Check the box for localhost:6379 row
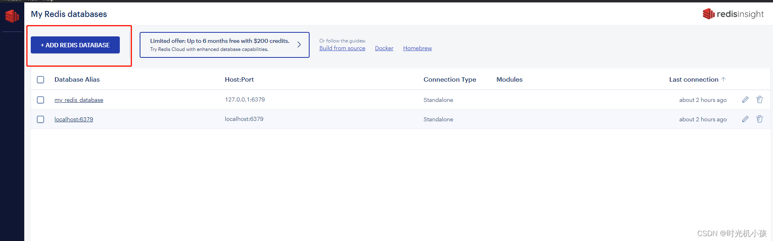The width and height of the screenshot is (773, 241). coord(40,119)
